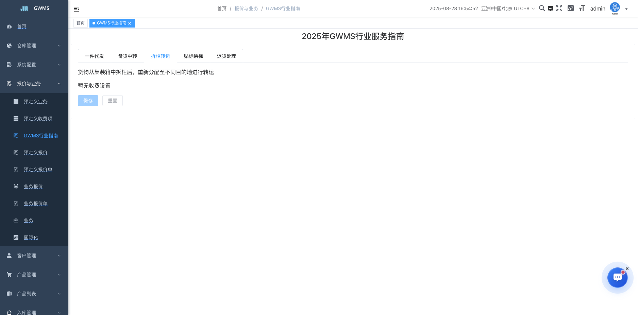Toggle fullscreen mode icon
Screen dimensions: 638x315
pos(559,8)
